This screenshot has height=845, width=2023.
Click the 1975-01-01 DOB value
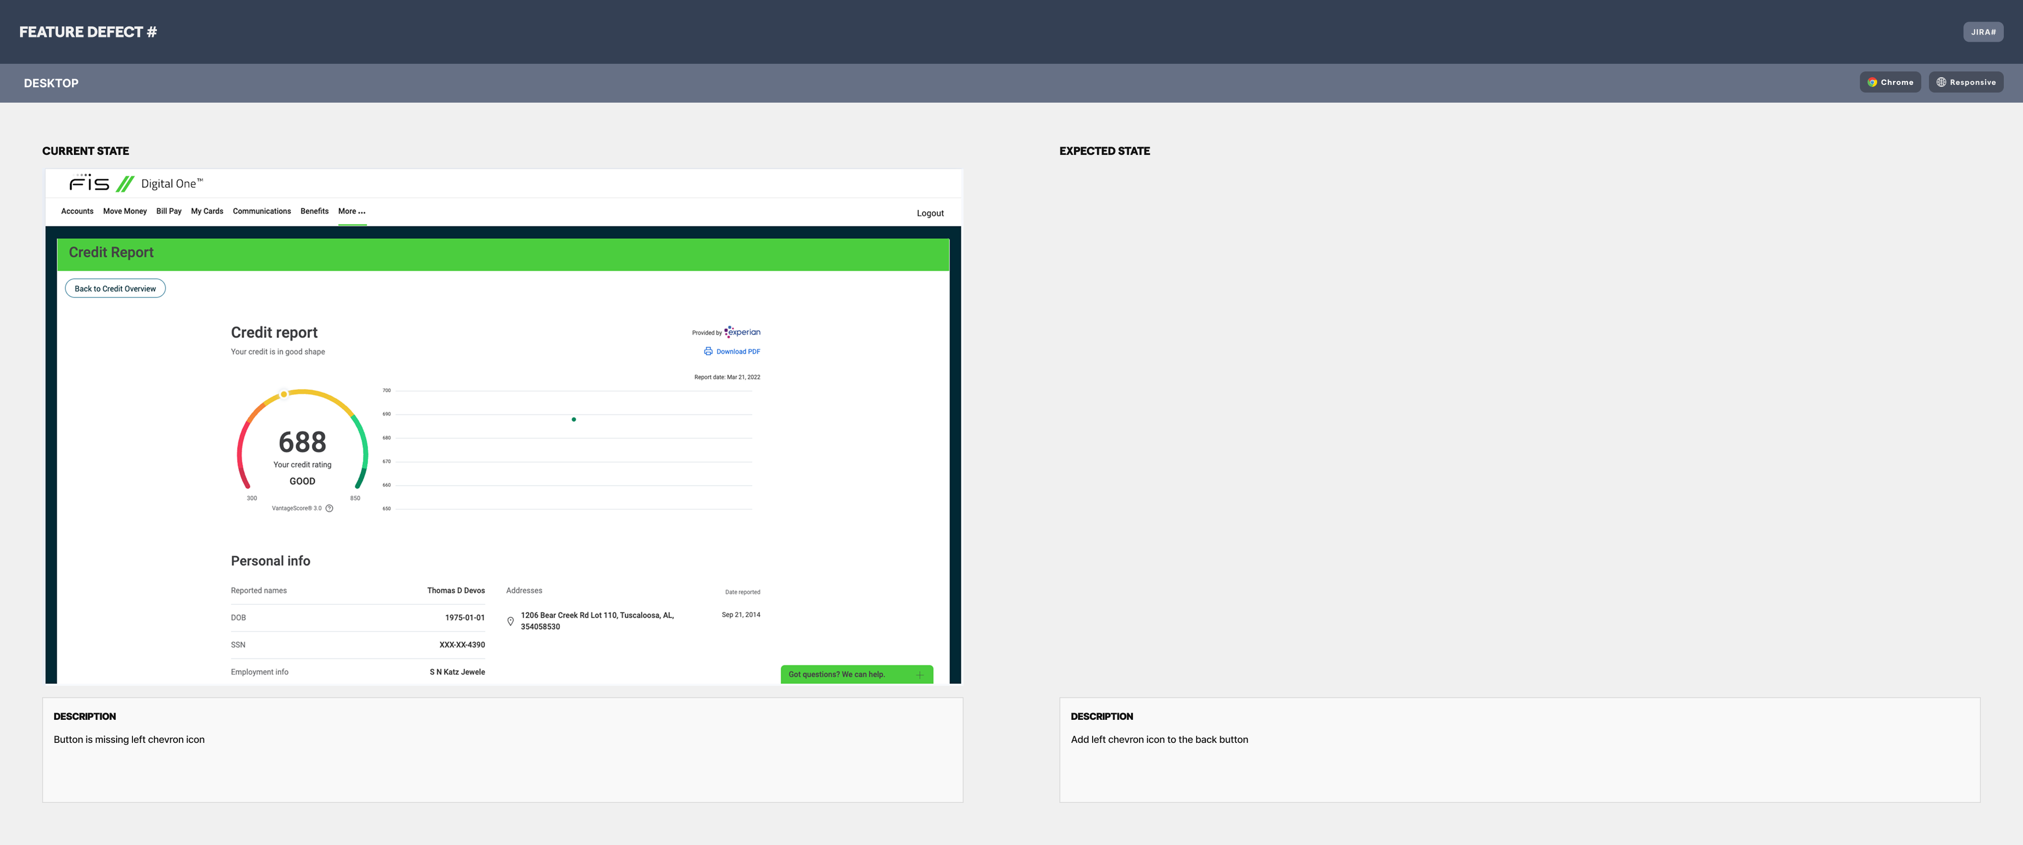[465, 618]
